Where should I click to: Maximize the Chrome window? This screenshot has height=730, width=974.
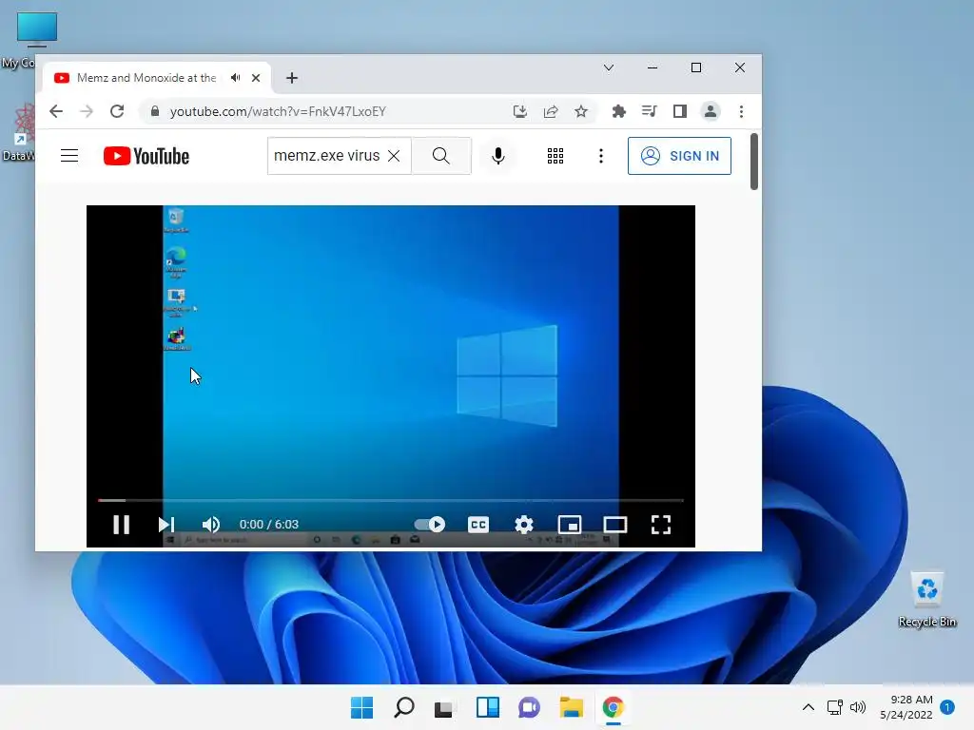(695, 67)
